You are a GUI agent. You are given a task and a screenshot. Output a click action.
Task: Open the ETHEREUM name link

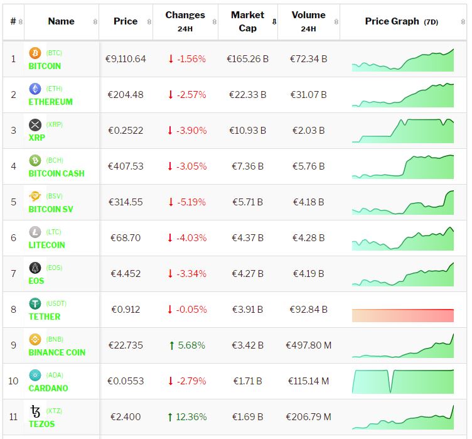tap(50, 102)
